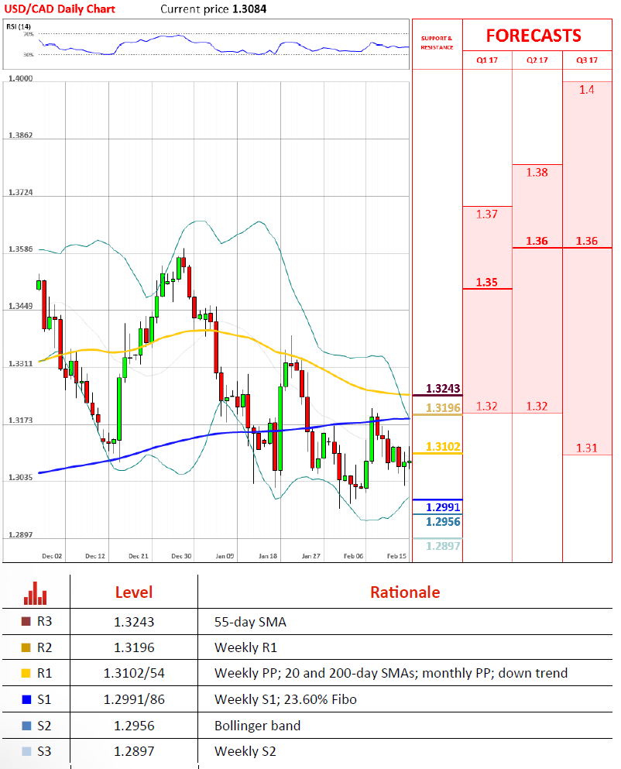Click the red bar chart icon in table header
This screenshot has height=769, width=621.
[x=36, y=593]
